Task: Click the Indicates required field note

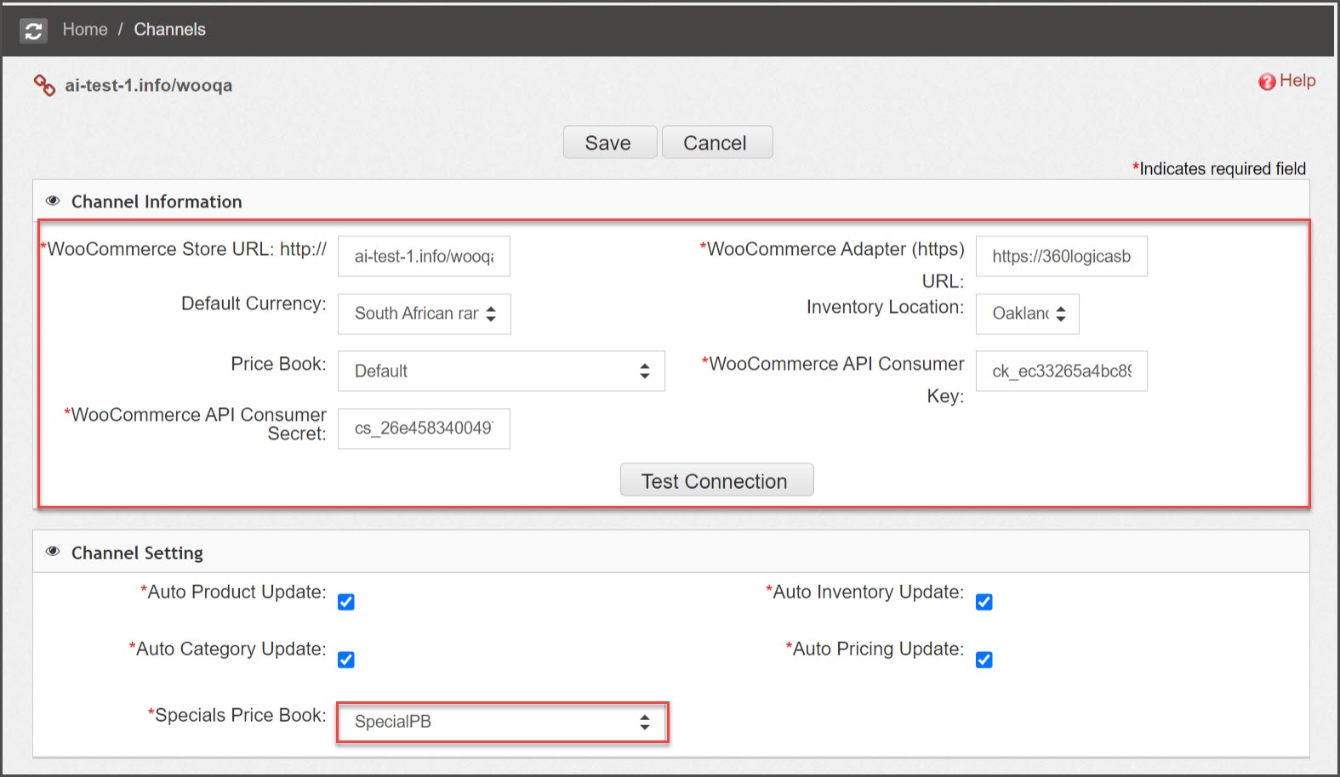Action: [1218, 168]
